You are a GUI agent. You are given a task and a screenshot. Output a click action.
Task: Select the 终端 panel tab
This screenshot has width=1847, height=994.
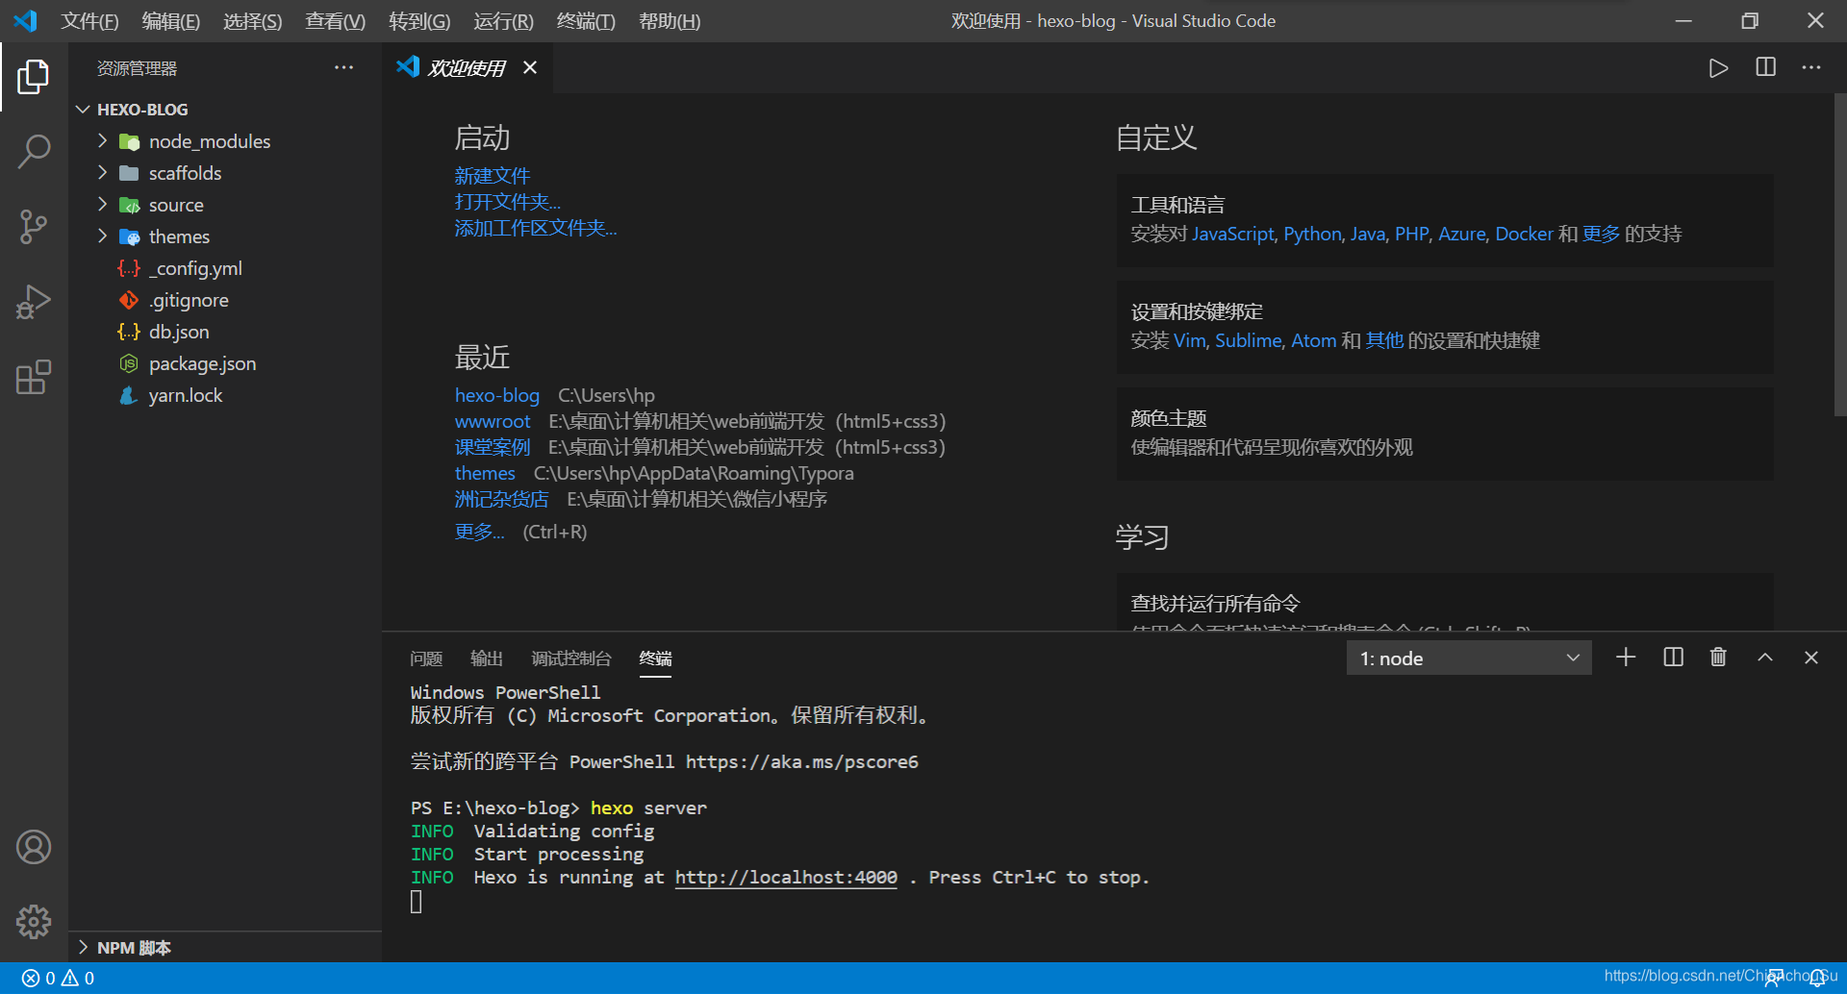(656, 659)
